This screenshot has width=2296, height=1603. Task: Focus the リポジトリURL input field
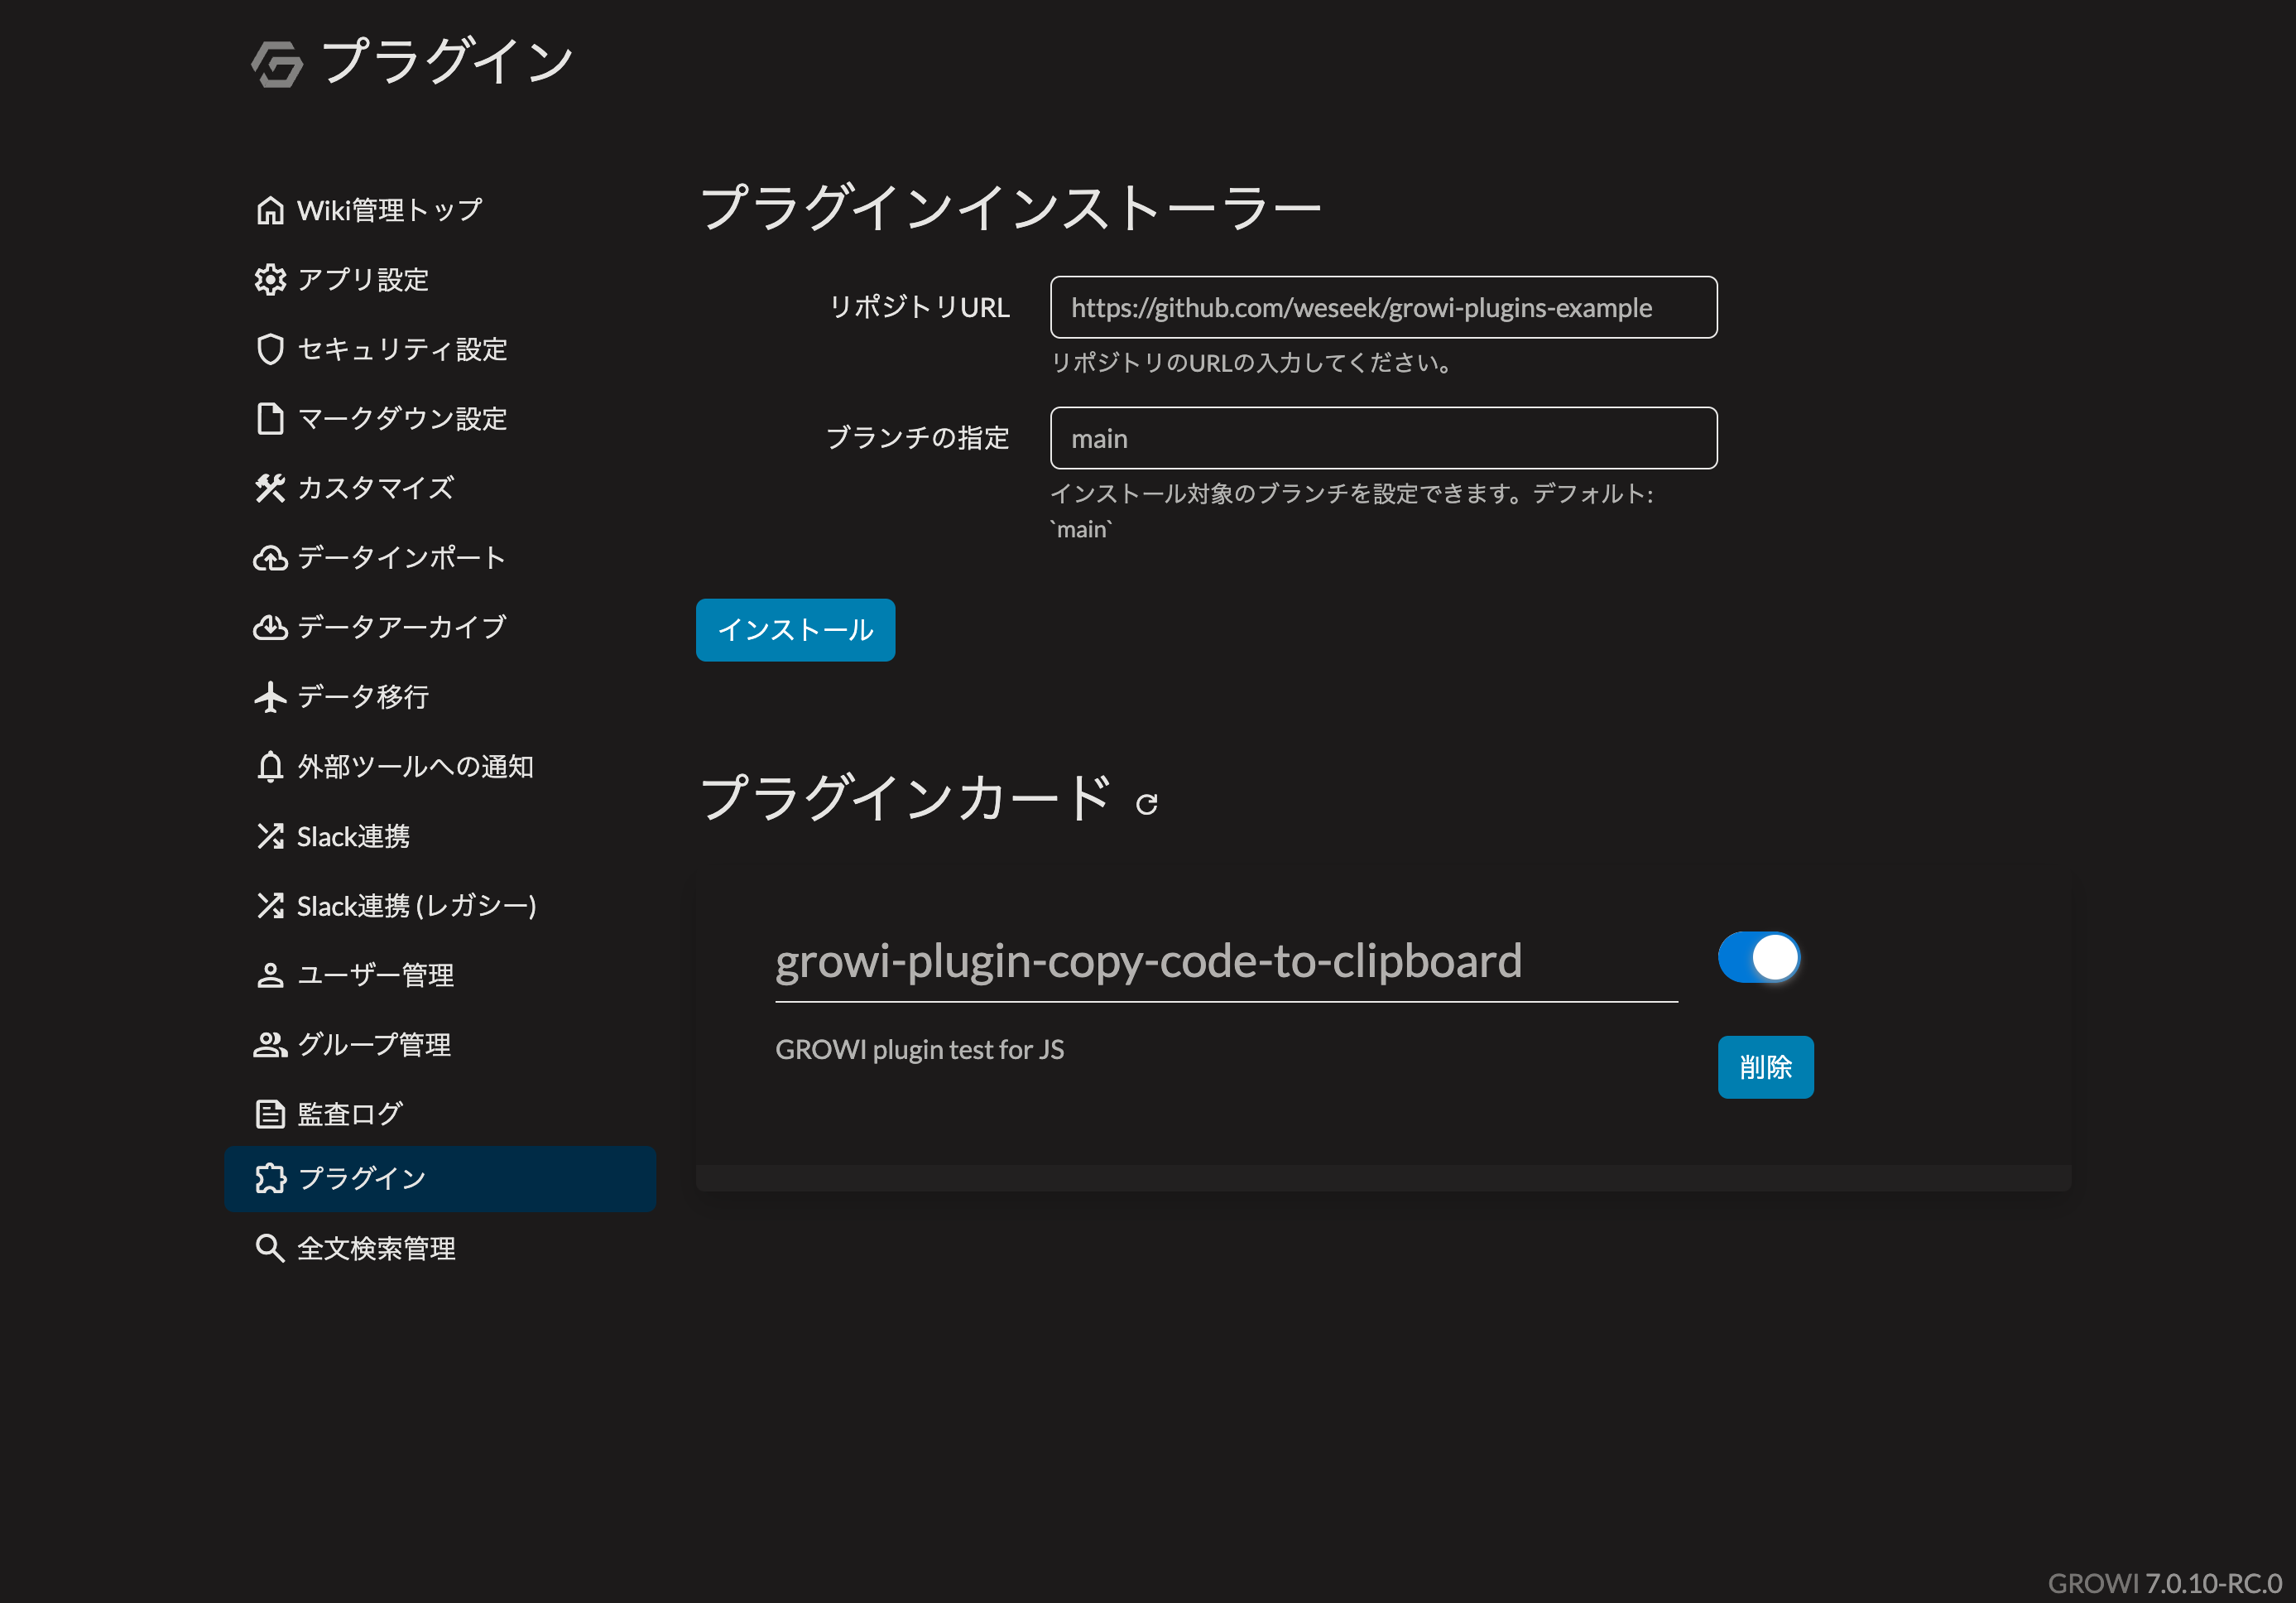[x=1383, y=307]
